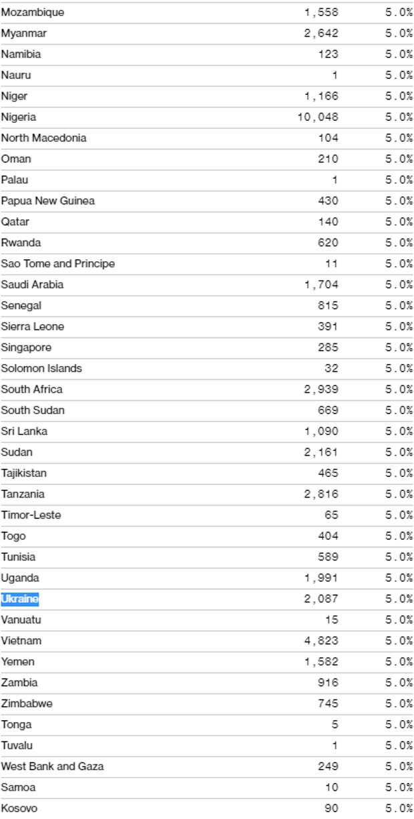Select the North Macedonia row label

[44, 138]
